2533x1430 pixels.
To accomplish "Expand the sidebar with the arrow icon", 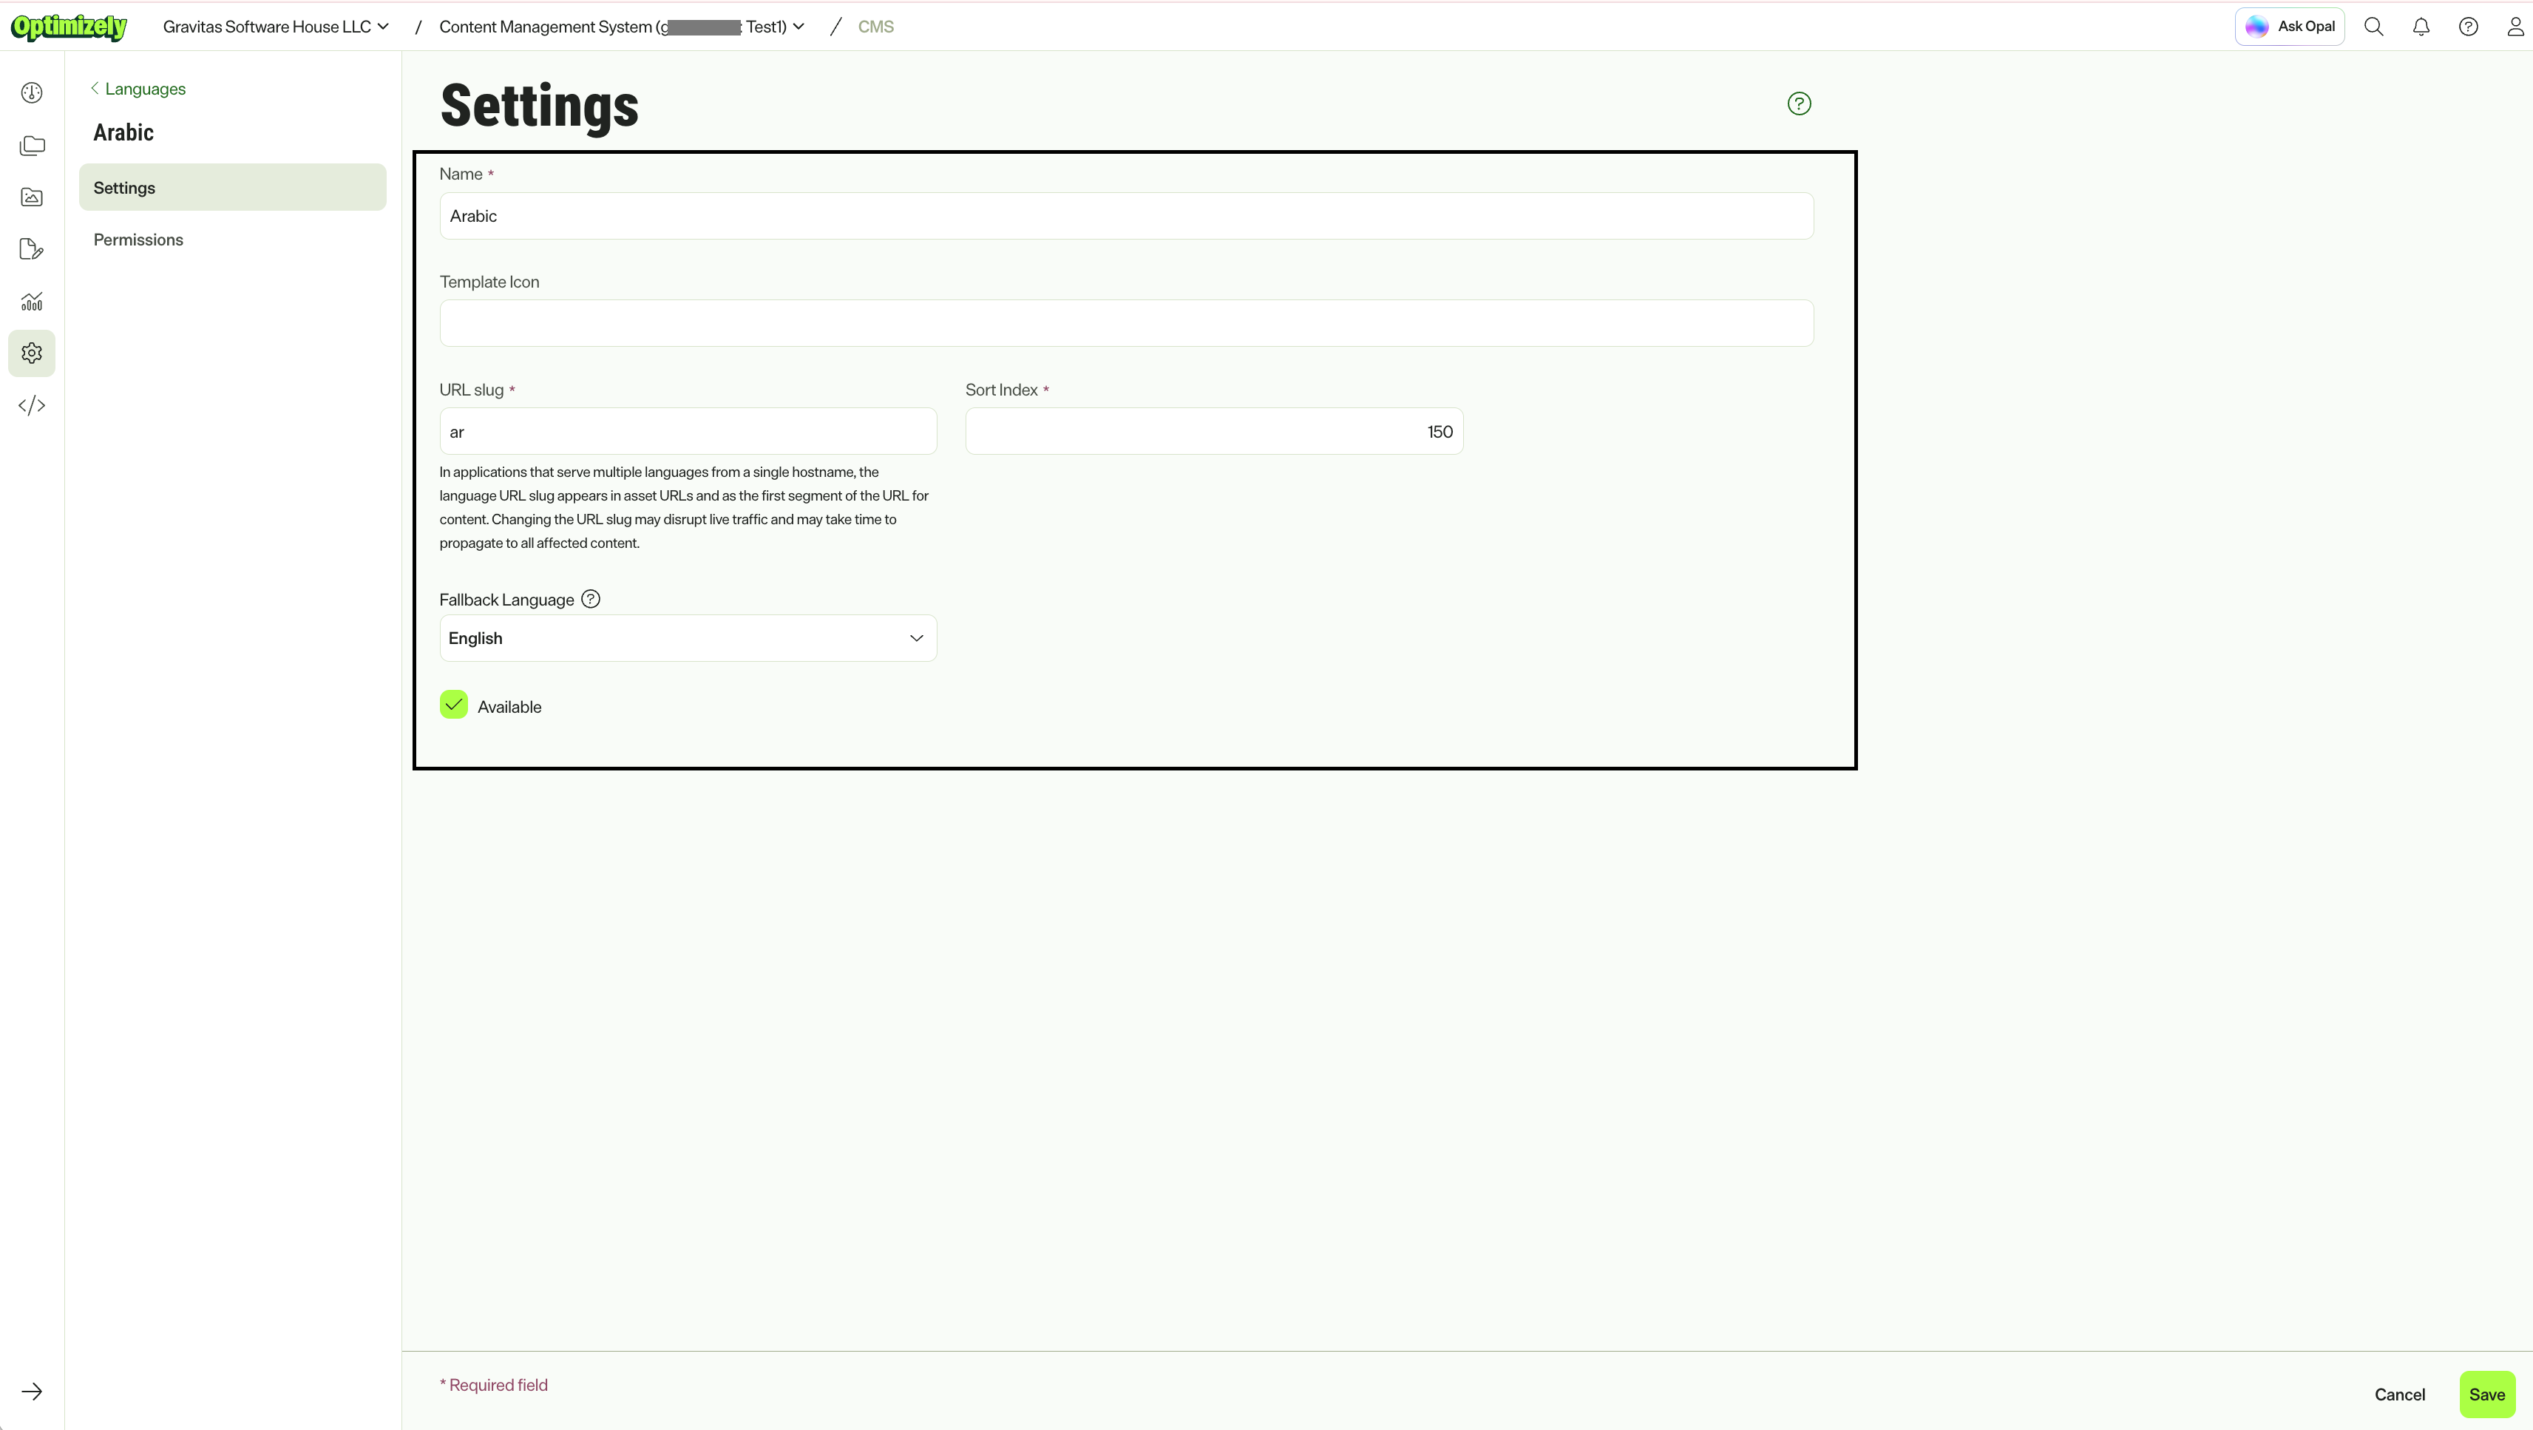I will (32, 1392).
